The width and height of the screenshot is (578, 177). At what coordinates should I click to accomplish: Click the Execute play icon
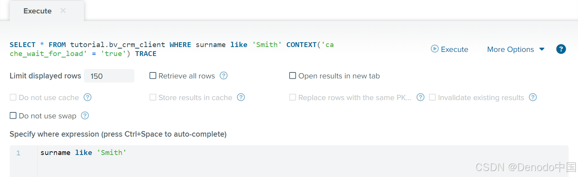(x=435, y=49)
